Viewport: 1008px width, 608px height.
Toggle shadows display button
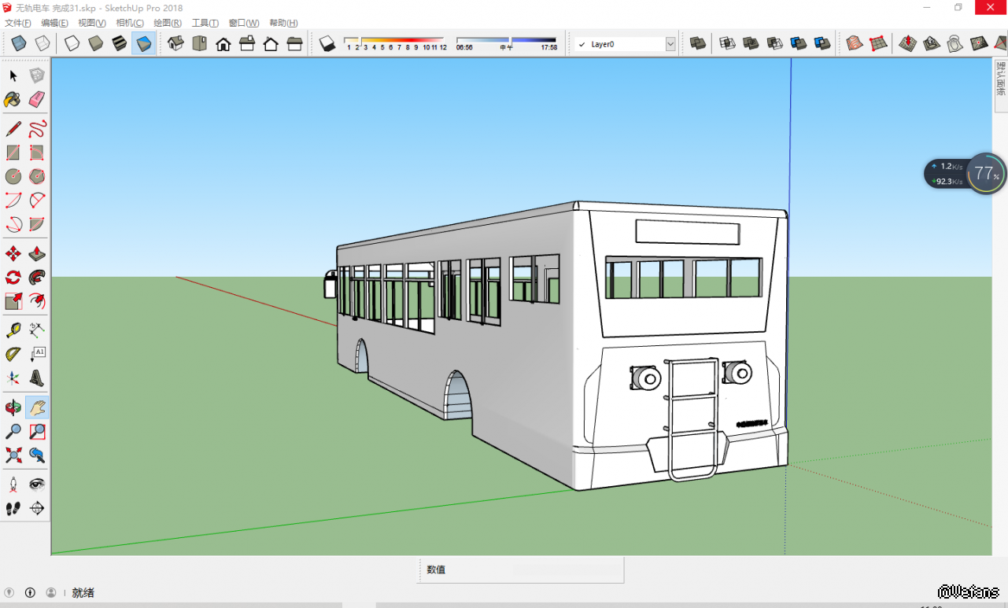(327, 43)
